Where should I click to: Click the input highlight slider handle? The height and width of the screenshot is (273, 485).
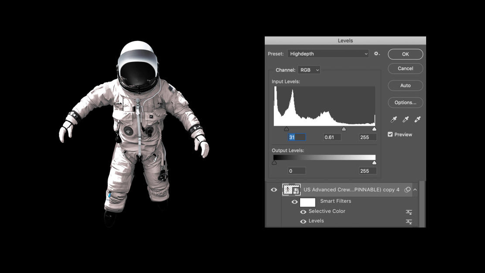(x=374, y=129)
